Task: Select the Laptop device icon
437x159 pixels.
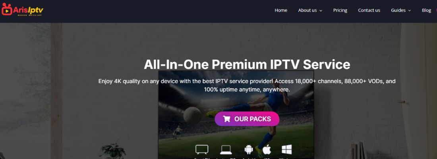Action: [226, 150]
